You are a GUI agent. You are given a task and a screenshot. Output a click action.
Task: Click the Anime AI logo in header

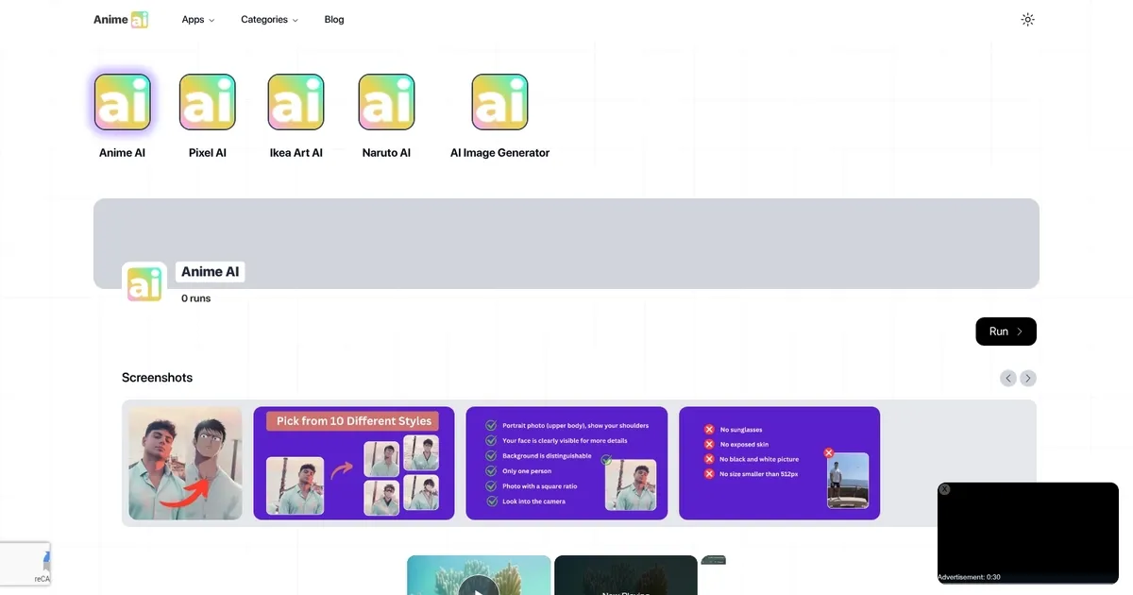click(x=121, y=20)
